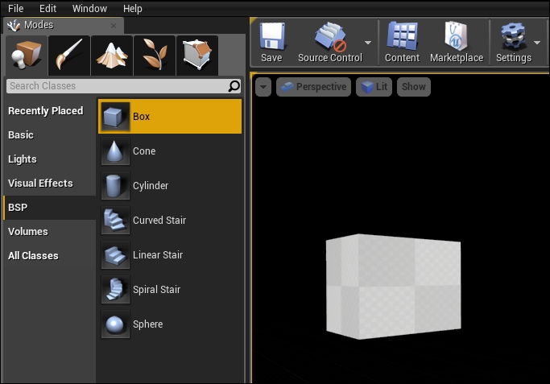Open the Settings dropdown arrow

[x=537, y=42]
